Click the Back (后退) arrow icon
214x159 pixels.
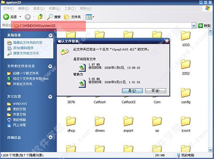click(6, 17)
